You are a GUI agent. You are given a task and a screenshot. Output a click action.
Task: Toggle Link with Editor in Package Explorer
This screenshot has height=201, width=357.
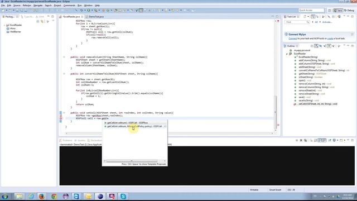(42, 21)
